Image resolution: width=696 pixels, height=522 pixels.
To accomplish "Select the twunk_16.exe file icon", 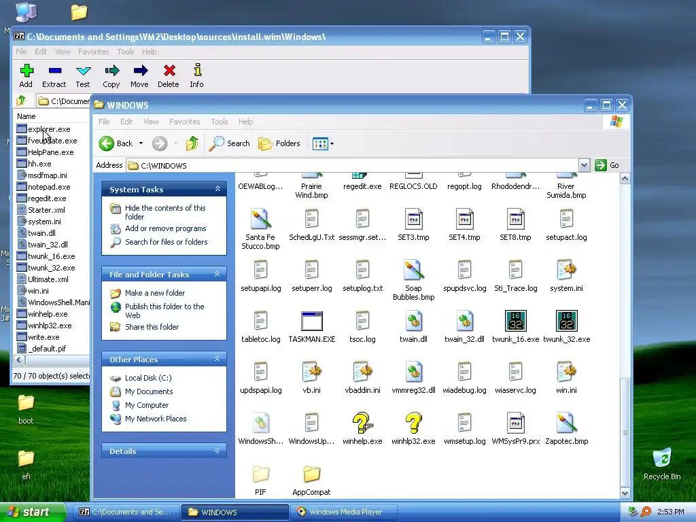I will pyautogui.click(x=515, y=321).
